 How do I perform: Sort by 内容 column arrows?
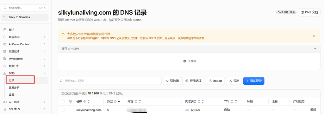140,101
